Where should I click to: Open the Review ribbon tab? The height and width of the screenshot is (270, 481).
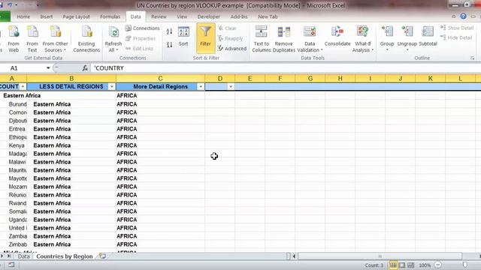point(159,16)
